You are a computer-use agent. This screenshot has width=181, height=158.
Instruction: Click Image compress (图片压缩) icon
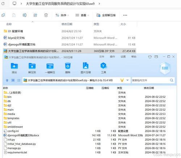(85, 68)
